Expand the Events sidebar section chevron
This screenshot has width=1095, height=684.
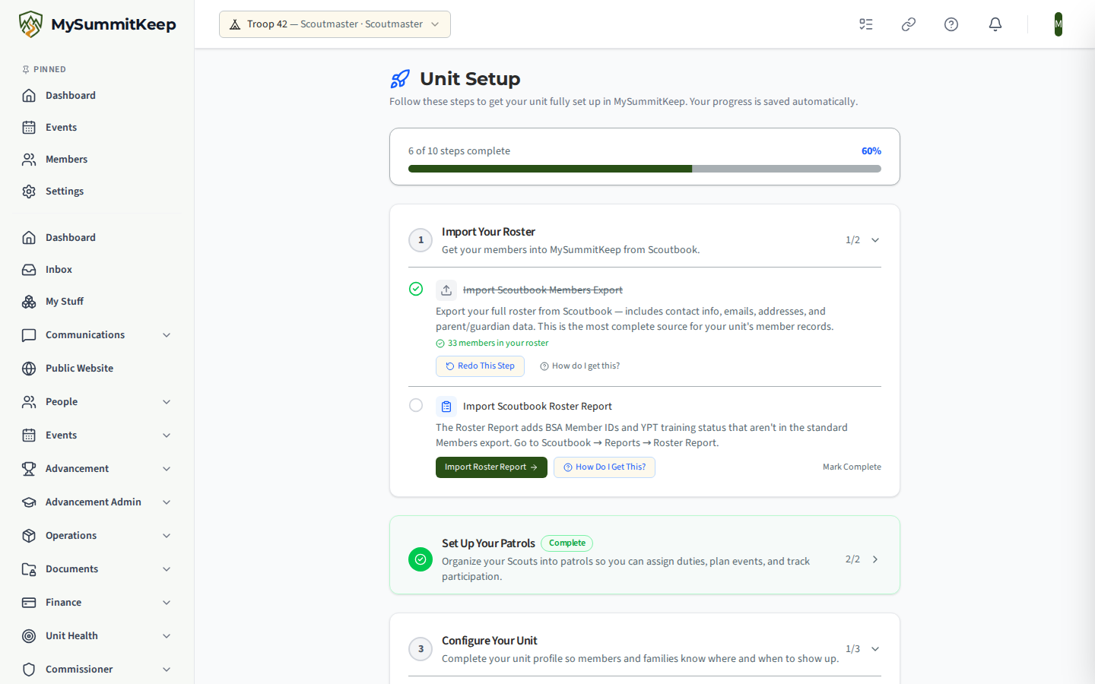pyautogui.click(x=167, y=435)
